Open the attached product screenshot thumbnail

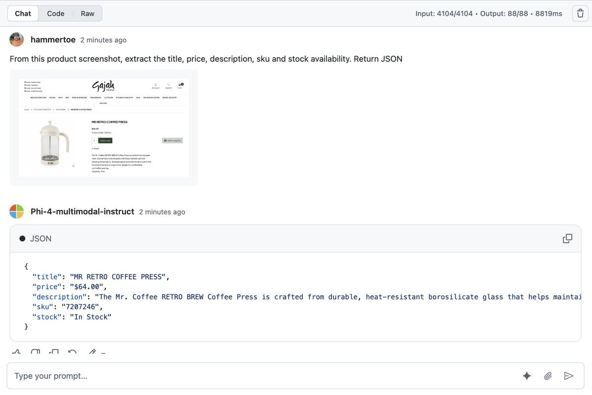pyautogui.click(x=104, y=127)
